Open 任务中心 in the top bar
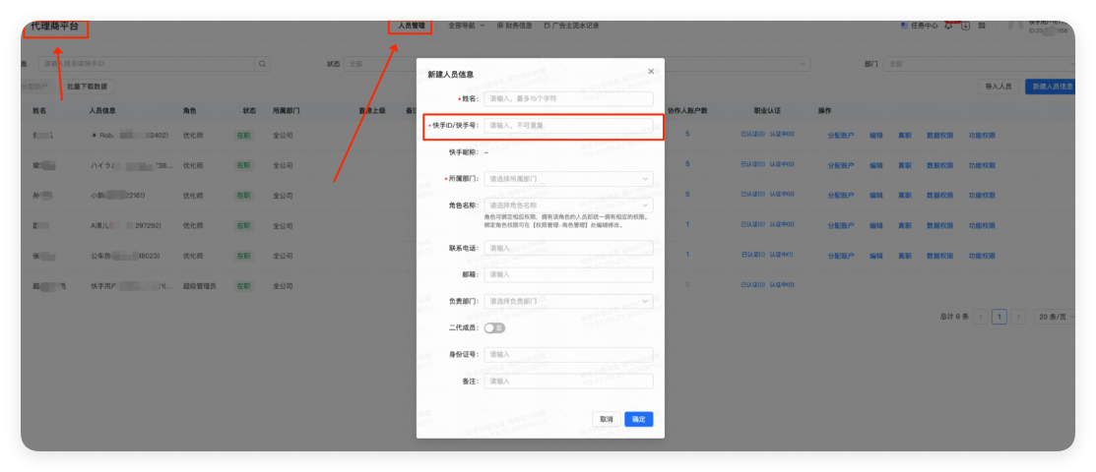 click(x=919, y=26)
